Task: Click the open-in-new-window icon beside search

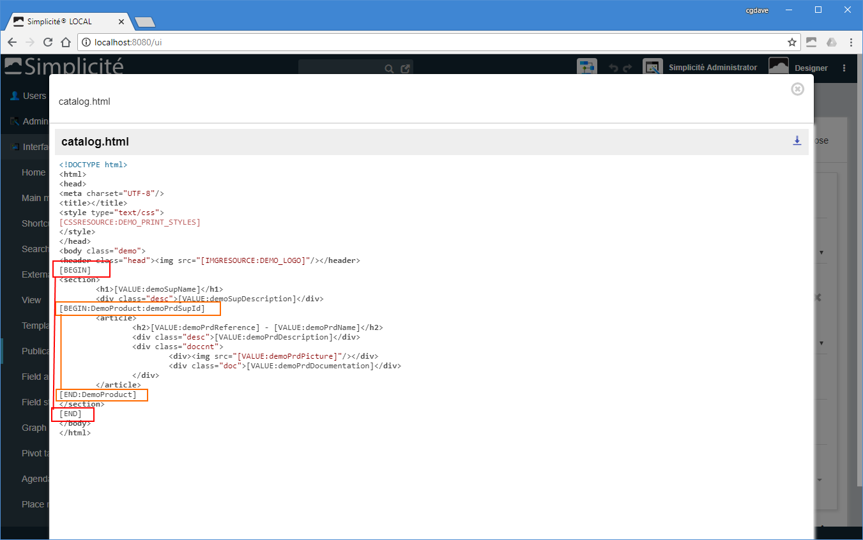Action: pos(405,69)
